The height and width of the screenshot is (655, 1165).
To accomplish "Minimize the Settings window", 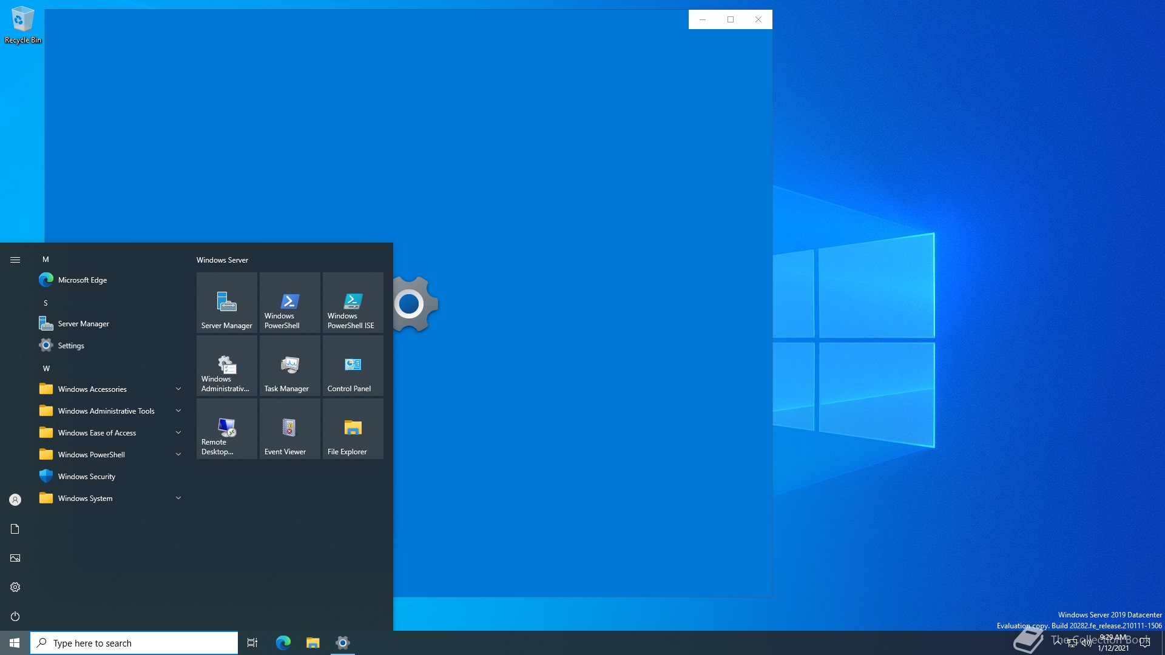I will pos(703,19).
